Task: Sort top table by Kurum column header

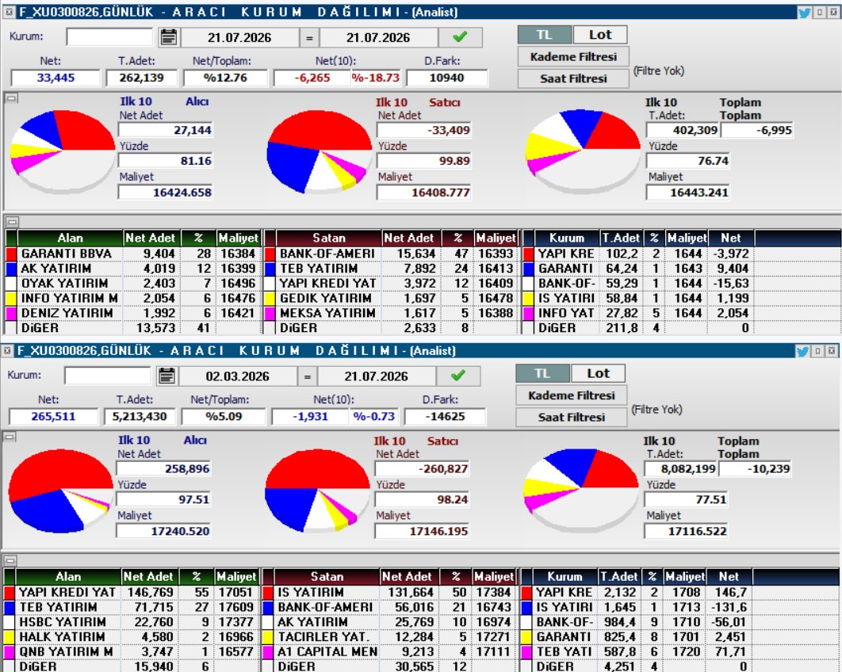Action: pos(567,238)
